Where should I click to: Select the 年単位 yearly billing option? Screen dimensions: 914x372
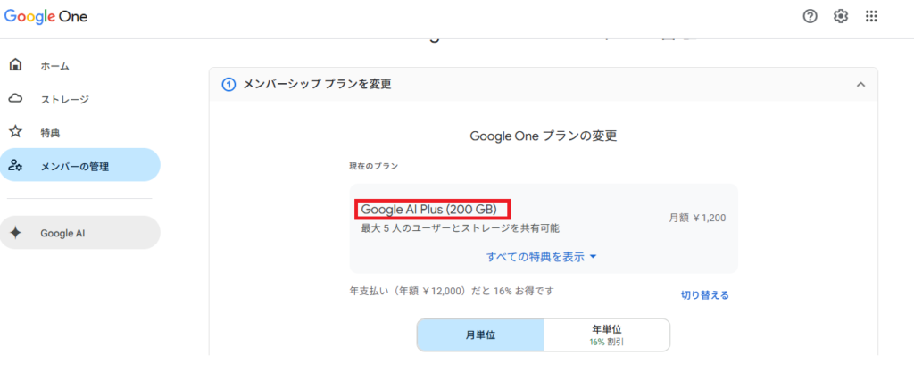(607, 335)
